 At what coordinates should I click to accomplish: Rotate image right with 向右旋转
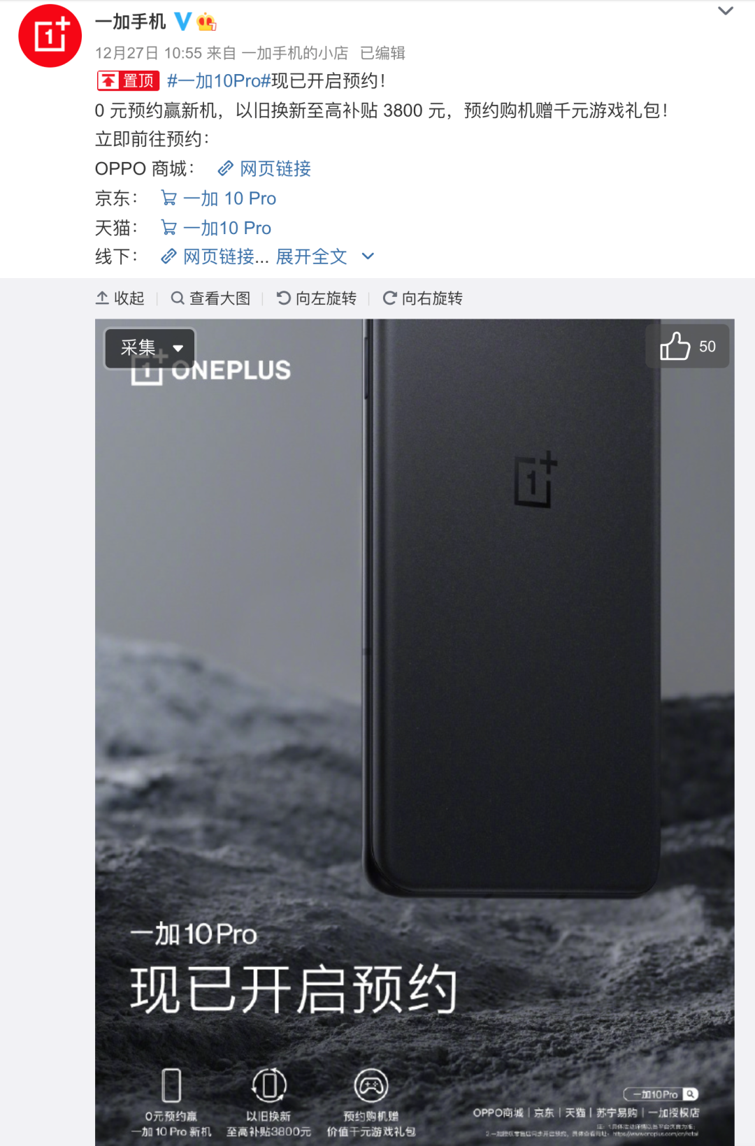422,298
